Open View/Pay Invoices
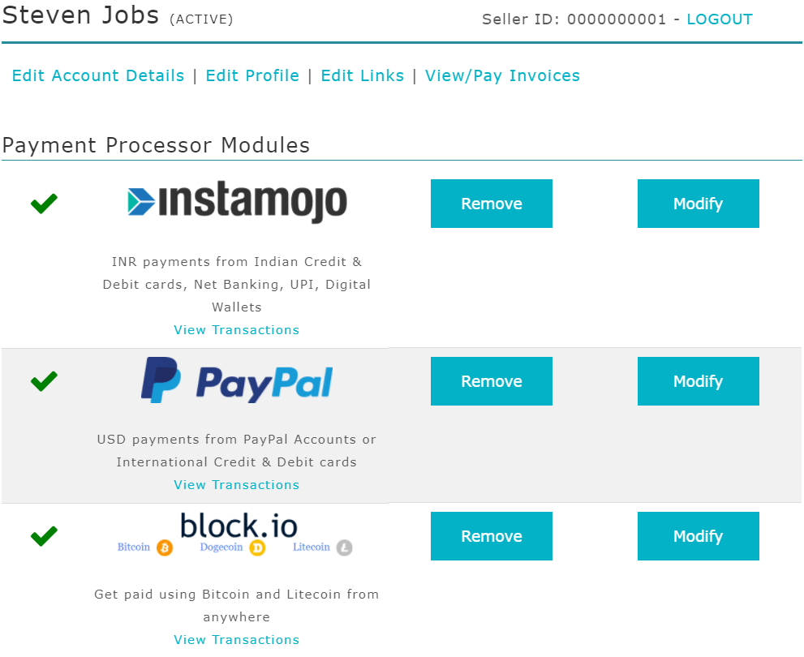This screenshot has height=657, width=804. 502,75
